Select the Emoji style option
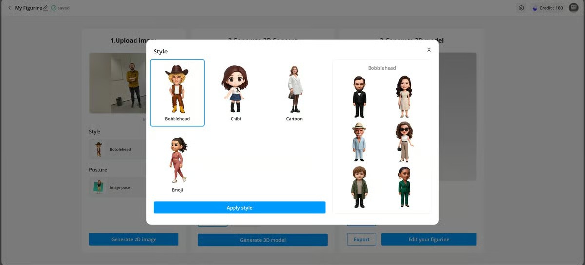Screen dimensions: 585x265 tap(177, 164)
